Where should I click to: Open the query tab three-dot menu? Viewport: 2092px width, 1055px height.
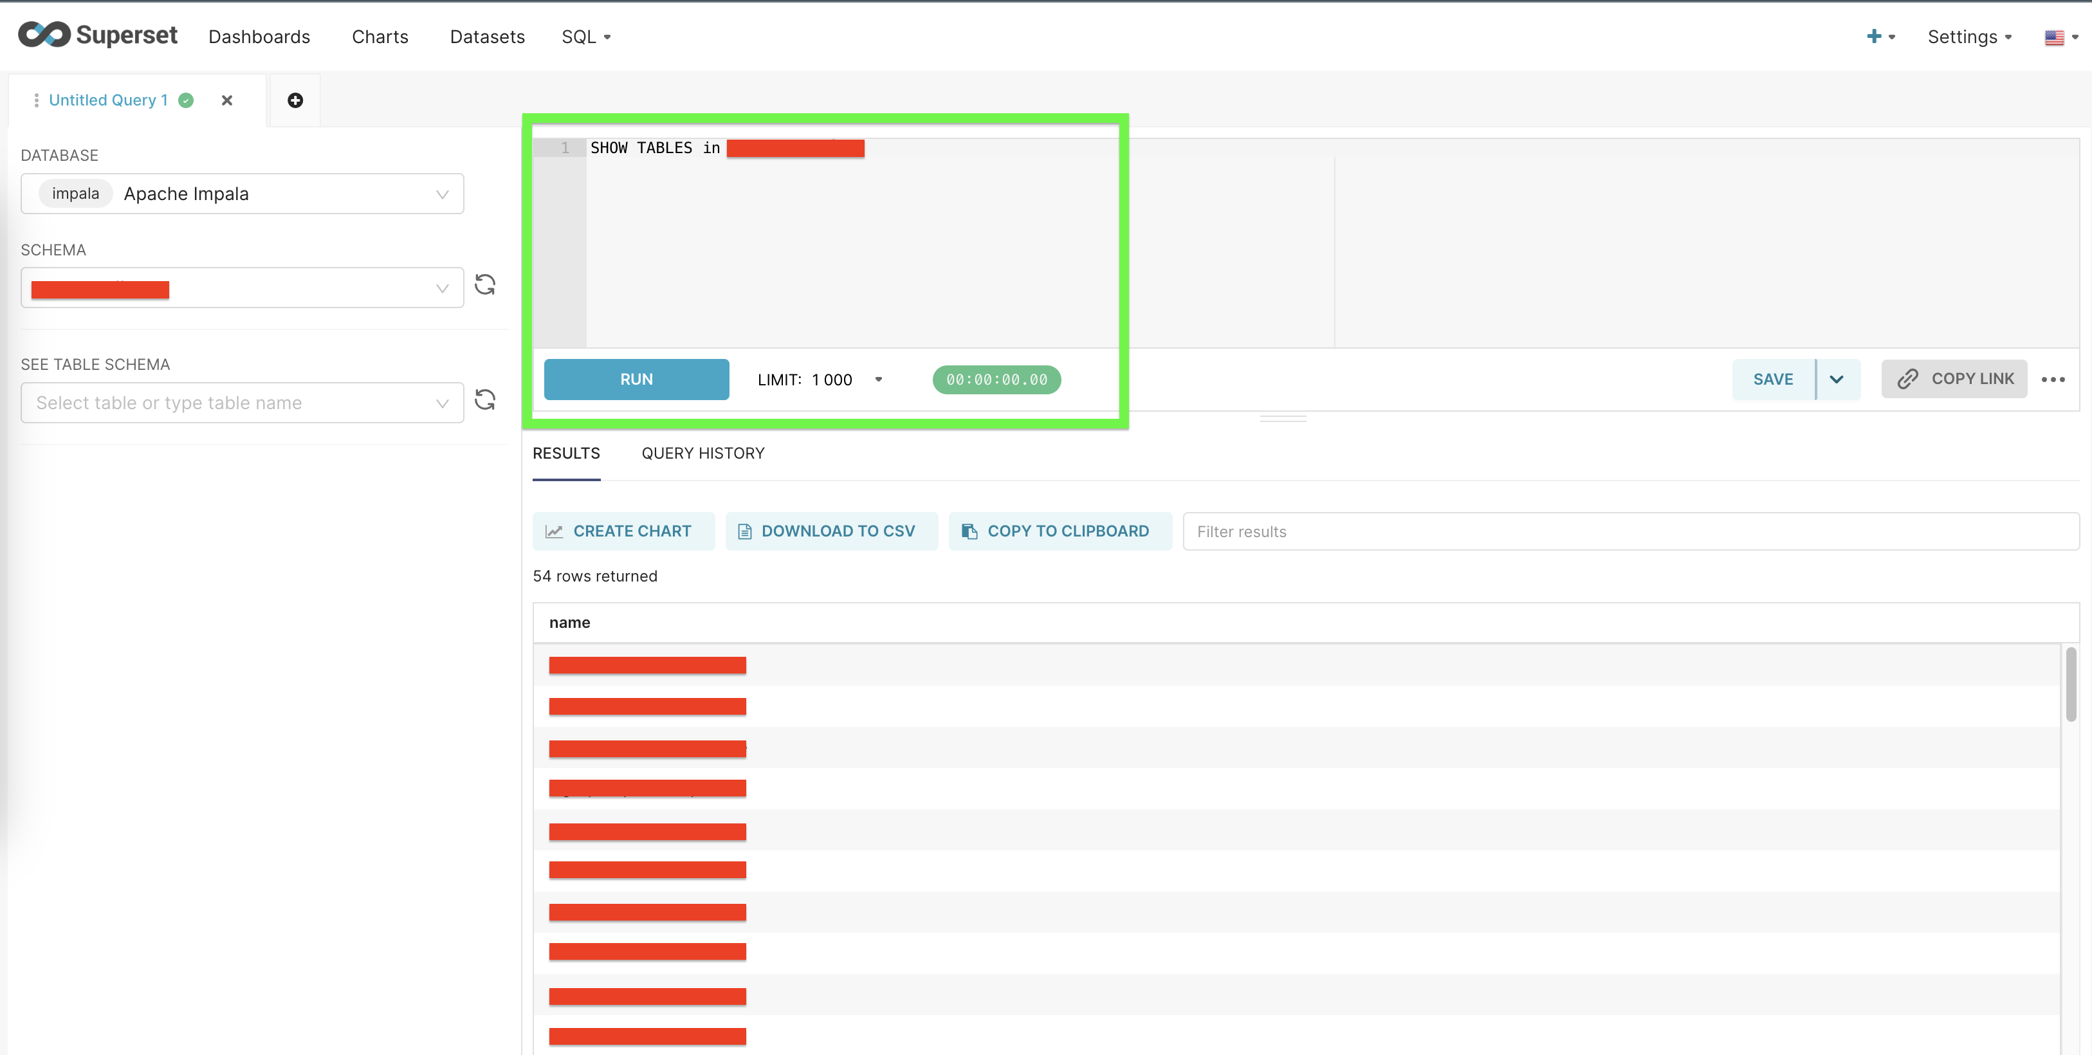[36, 100]
